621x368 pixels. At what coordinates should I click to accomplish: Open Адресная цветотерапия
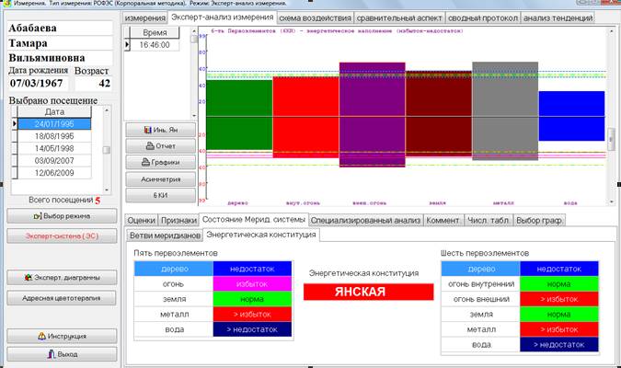point(62,298)
